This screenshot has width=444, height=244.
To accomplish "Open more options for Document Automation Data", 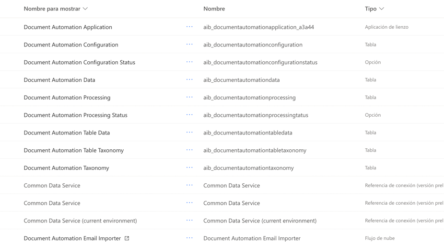I will tap(189, 79).
